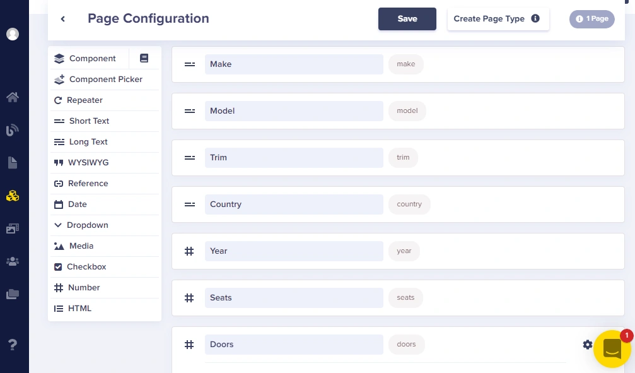
Task: Open the users group icon in sidebar
Action: (13, 261)
